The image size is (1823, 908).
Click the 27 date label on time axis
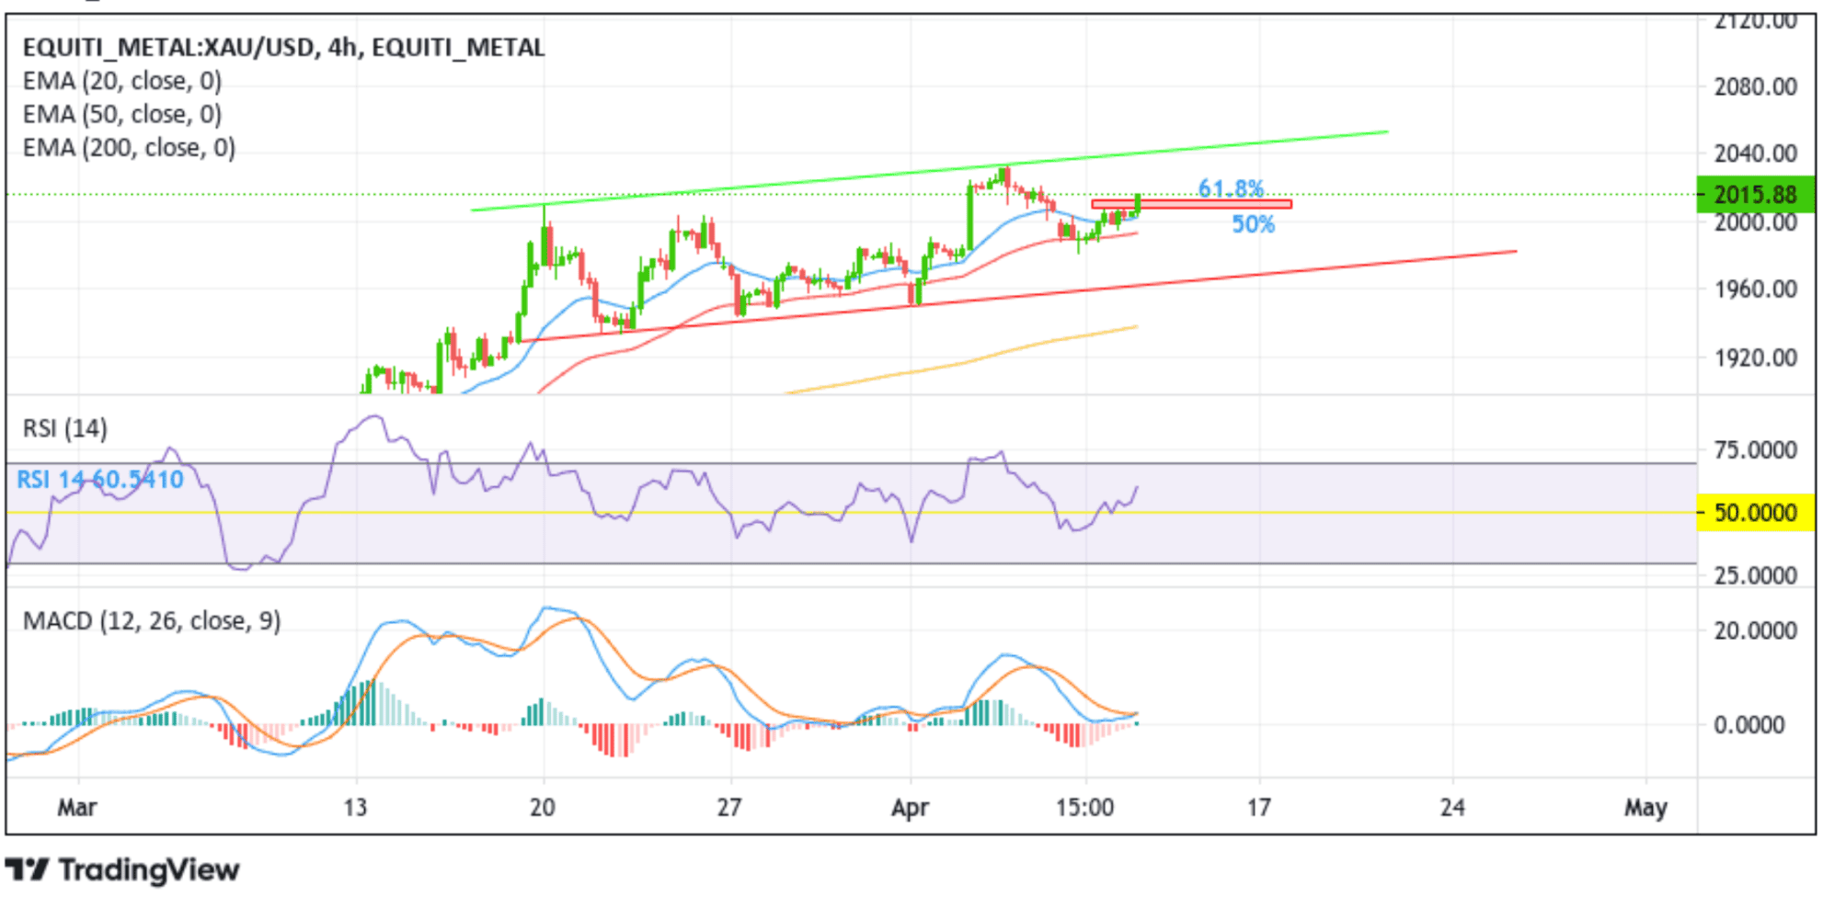pyautogui.click(x=728, y=807)
